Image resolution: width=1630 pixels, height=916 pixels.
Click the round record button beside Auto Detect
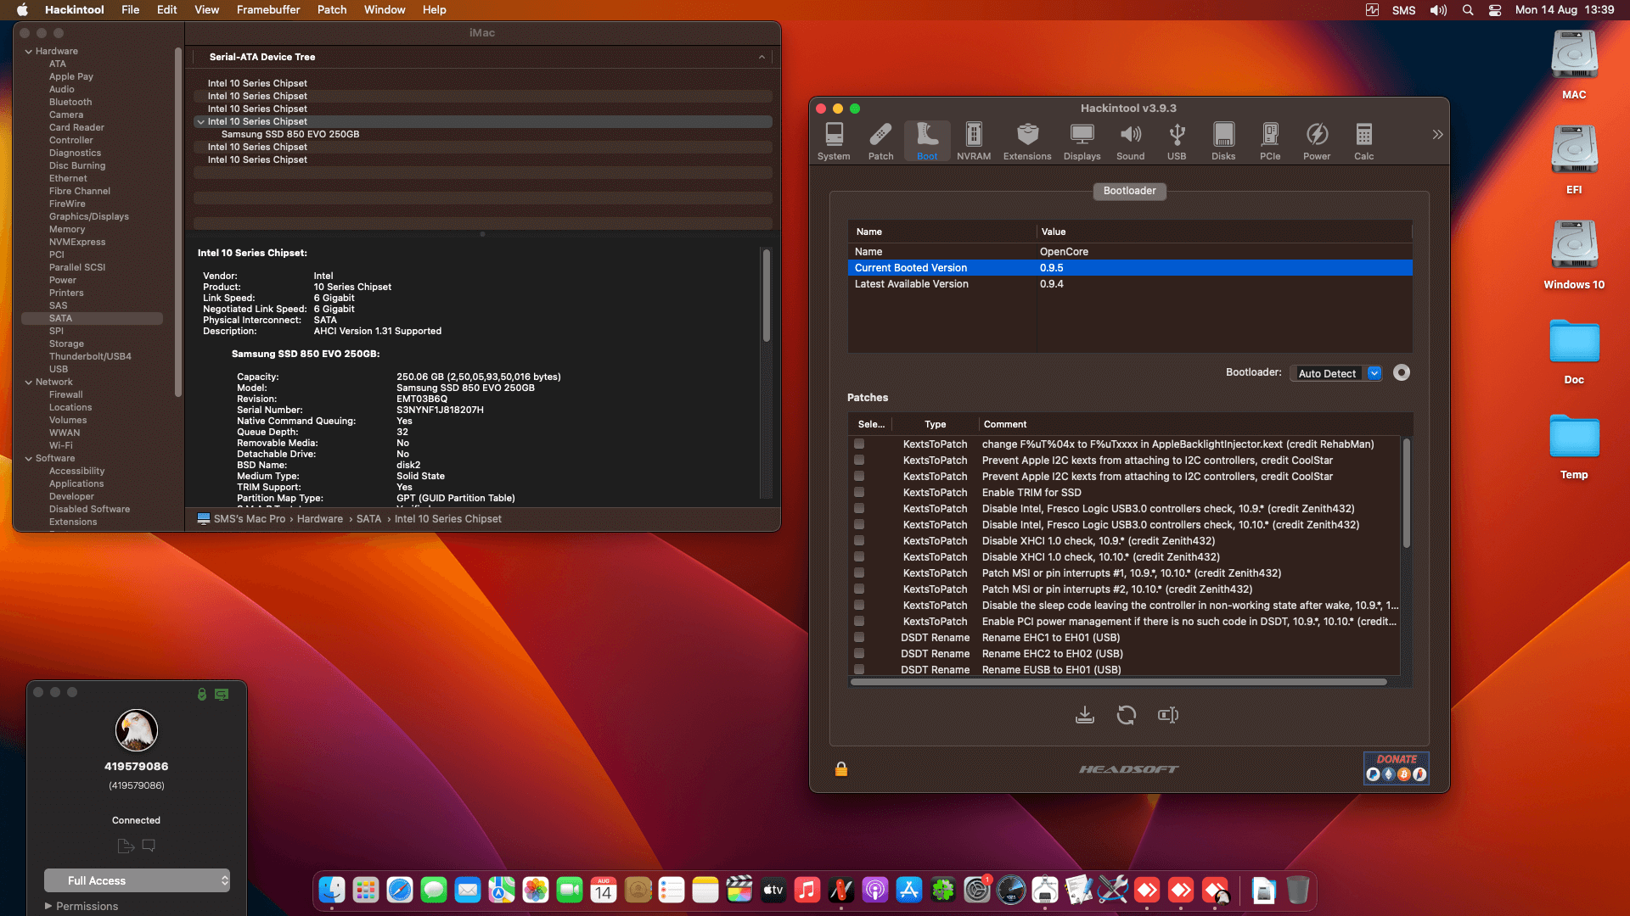(1402, 372)
